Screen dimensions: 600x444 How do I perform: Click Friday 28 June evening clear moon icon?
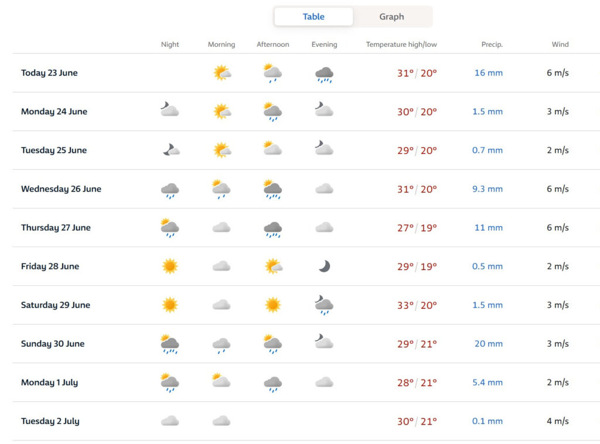(x=324, y=267)
